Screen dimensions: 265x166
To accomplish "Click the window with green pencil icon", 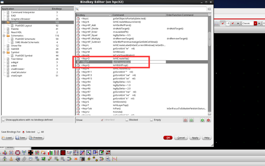I will 102,153.
